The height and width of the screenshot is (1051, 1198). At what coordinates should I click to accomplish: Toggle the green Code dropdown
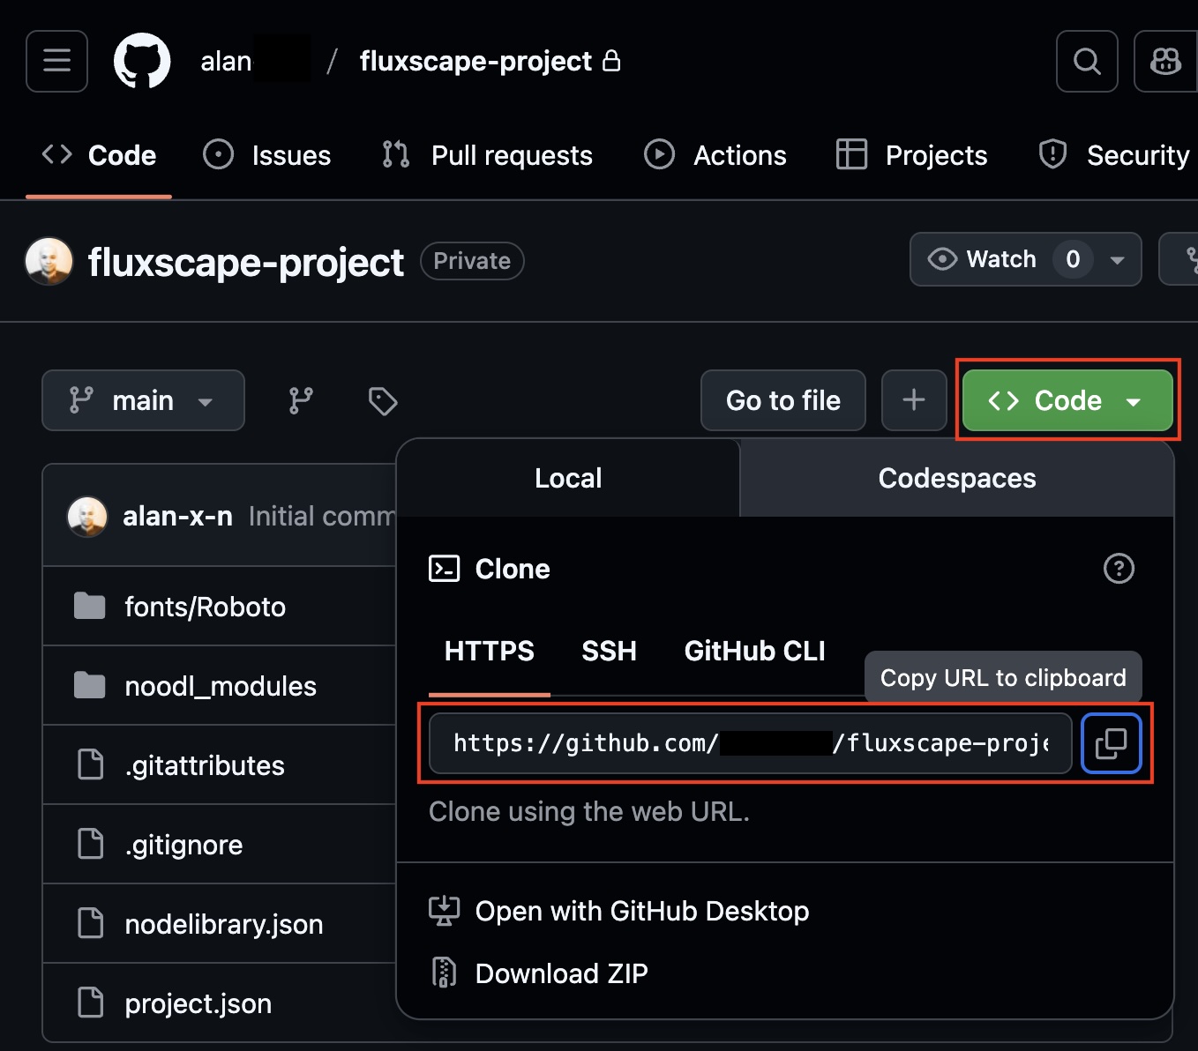1067,400
